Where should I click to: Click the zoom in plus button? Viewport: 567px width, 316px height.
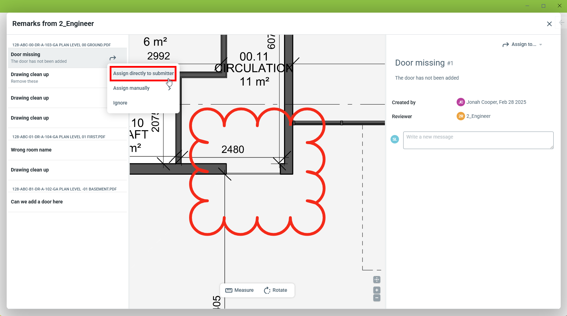point(376,290)
